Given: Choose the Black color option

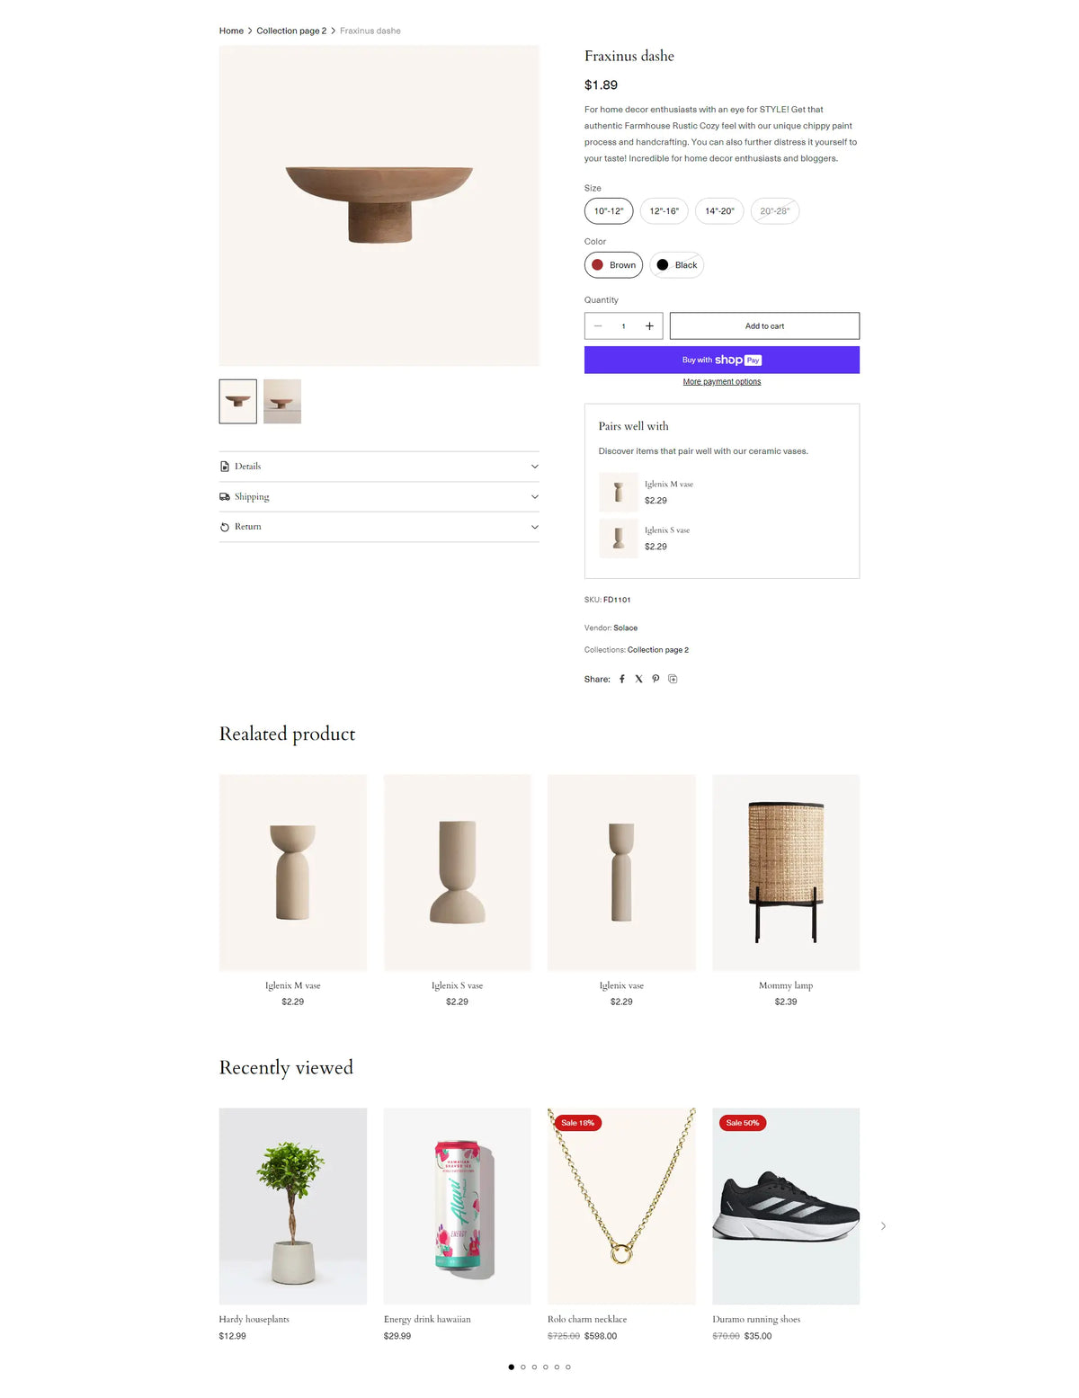Looking at the screenshot, I should click(676, 265).
